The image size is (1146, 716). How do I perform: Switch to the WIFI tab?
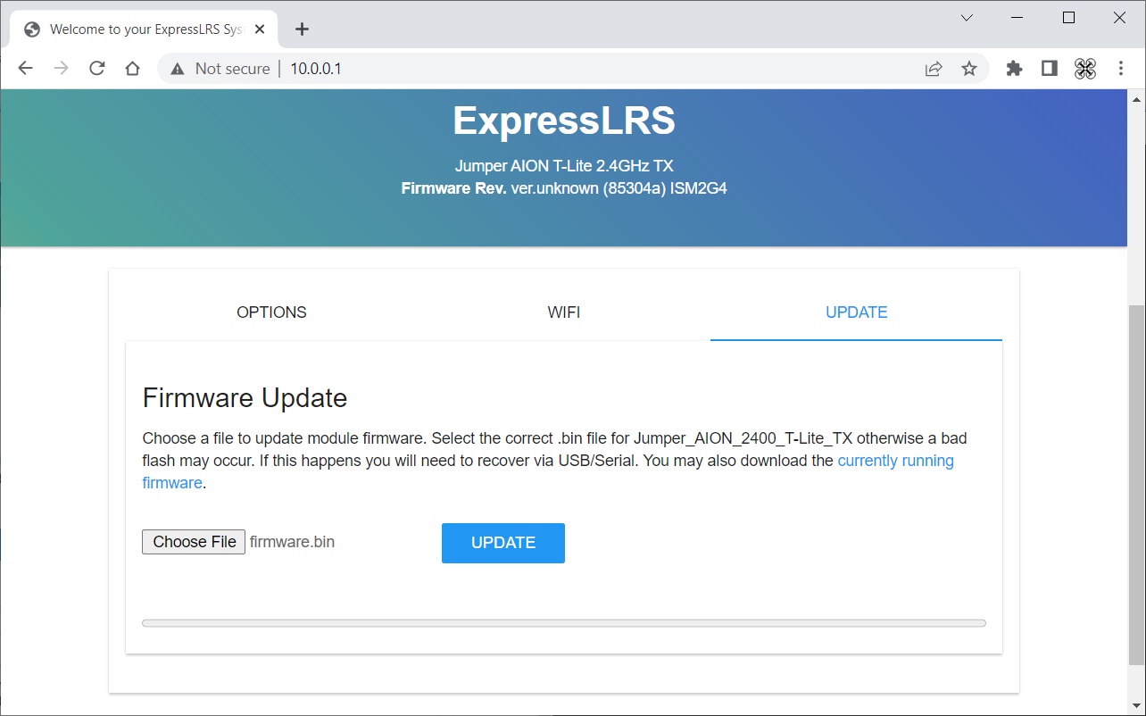point(564,312)
